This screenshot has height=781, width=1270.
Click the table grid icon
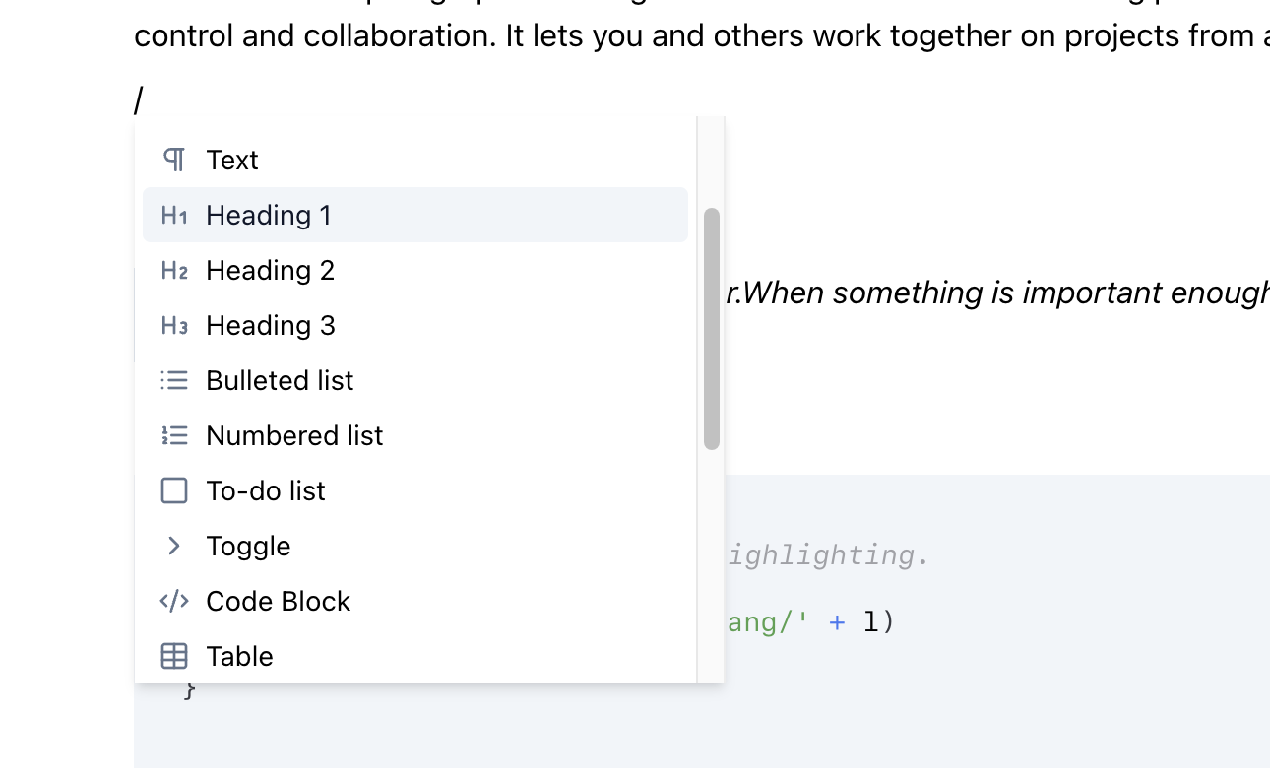174,656
